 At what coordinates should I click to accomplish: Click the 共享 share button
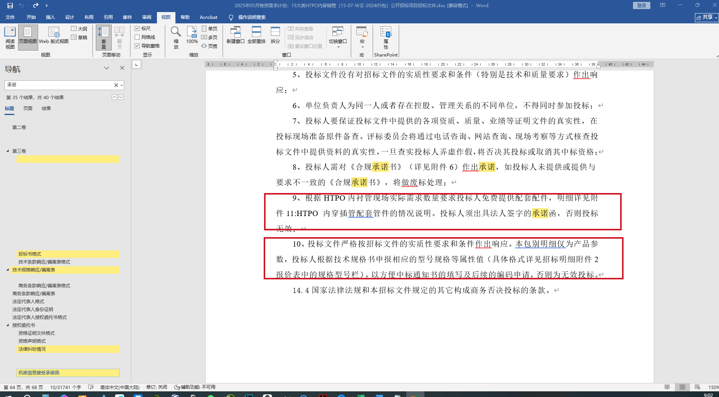coord(707,17)
